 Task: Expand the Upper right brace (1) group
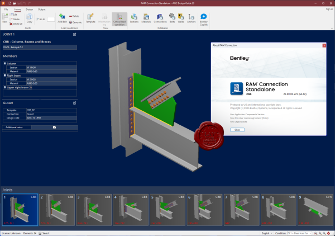tap(5, 87)
